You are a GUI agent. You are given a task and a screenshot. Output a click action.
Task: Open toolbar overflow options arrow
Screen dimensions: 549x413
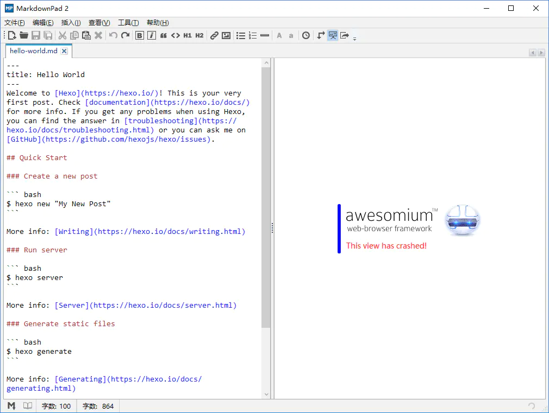tap(355, 38)
